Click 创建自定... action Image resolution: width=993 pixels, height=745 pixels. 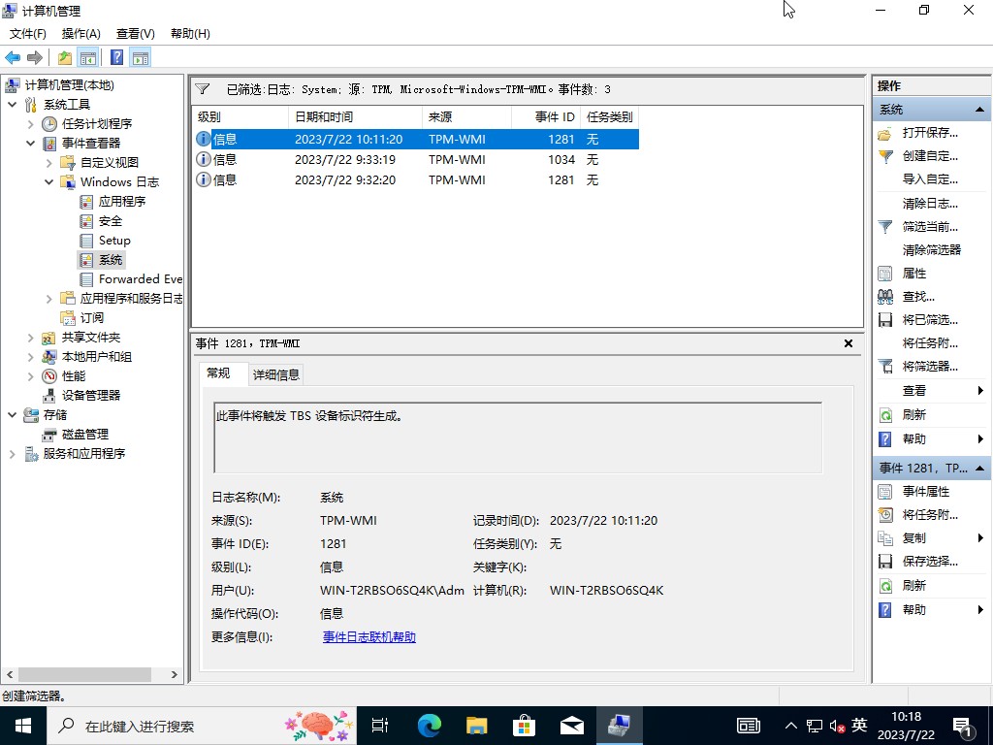[930, 156]
